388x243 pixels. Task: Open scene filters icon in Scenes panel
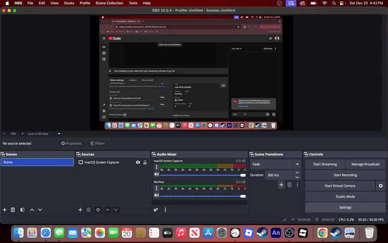click(x=22, y=210)
